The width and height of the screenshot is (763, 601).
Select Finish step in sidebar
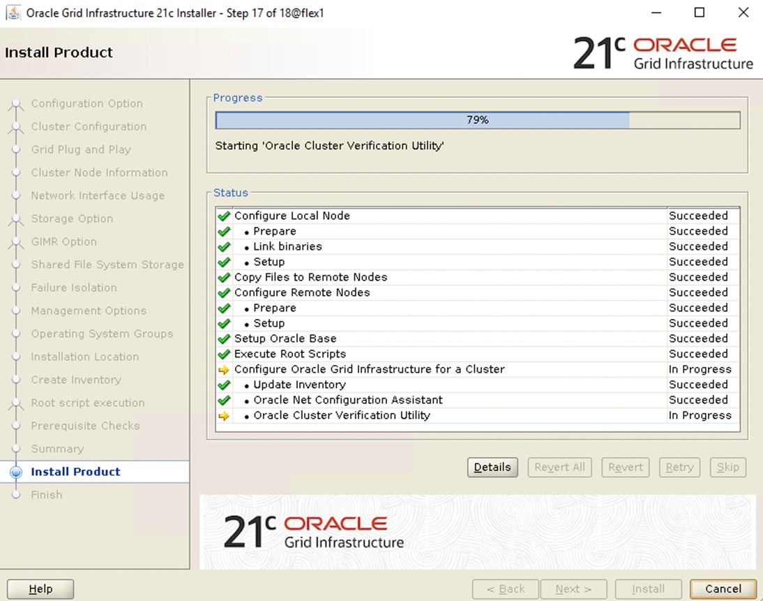tap(47, 495)
